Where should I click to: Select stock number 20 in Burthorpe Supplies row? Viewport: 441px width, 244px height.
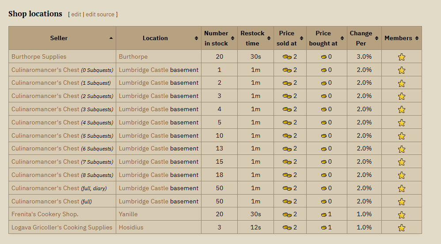coord(219,57)
